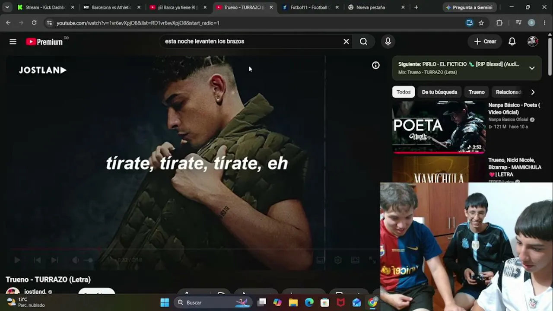Open the weather widget showing 13°C
This screenshot has width=553, height=311.
[x=26, y=302]
